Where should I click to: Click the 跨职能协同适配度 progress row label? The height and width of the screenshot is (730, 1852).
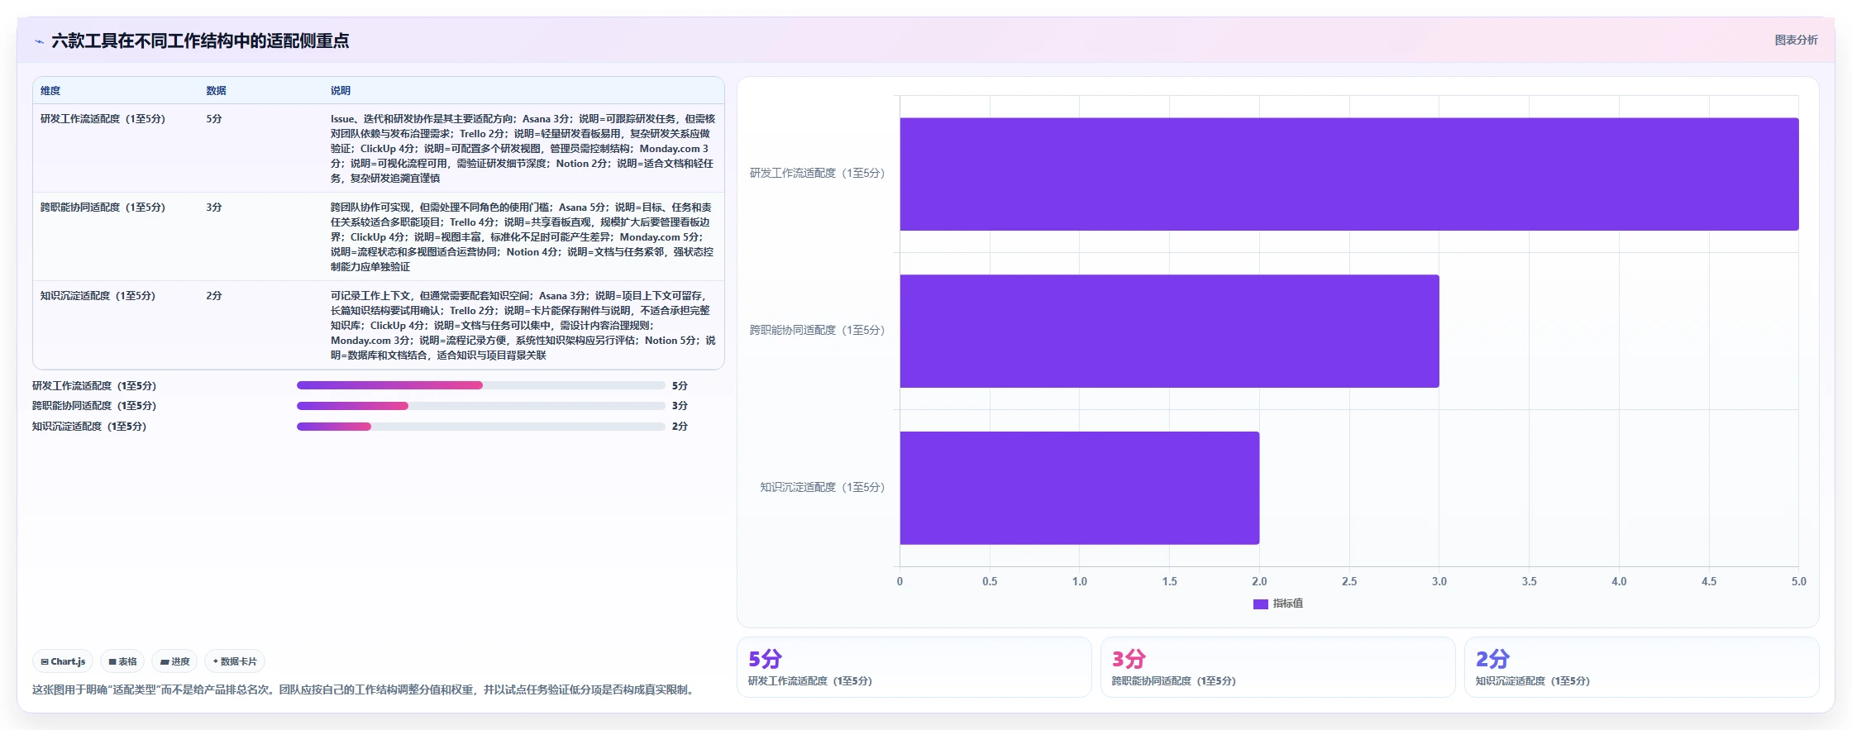tap(94, 406)
